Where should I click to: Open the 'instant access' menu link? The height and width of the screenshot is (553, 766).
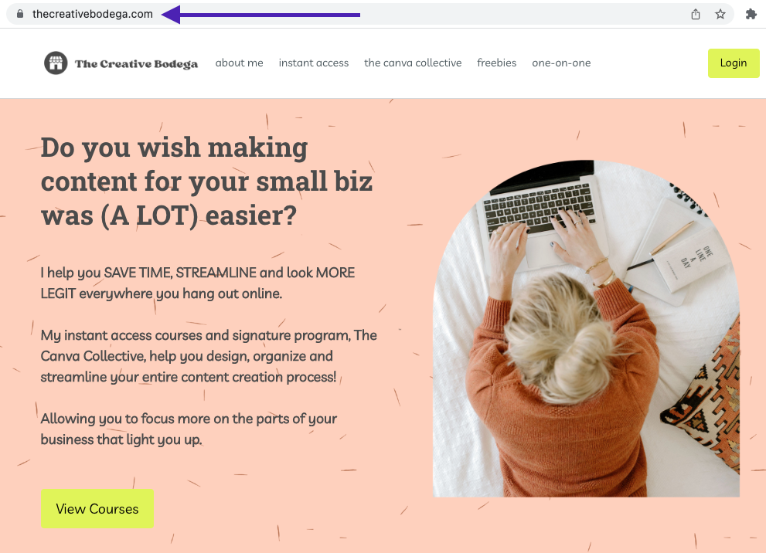click(x=314, y=63)
